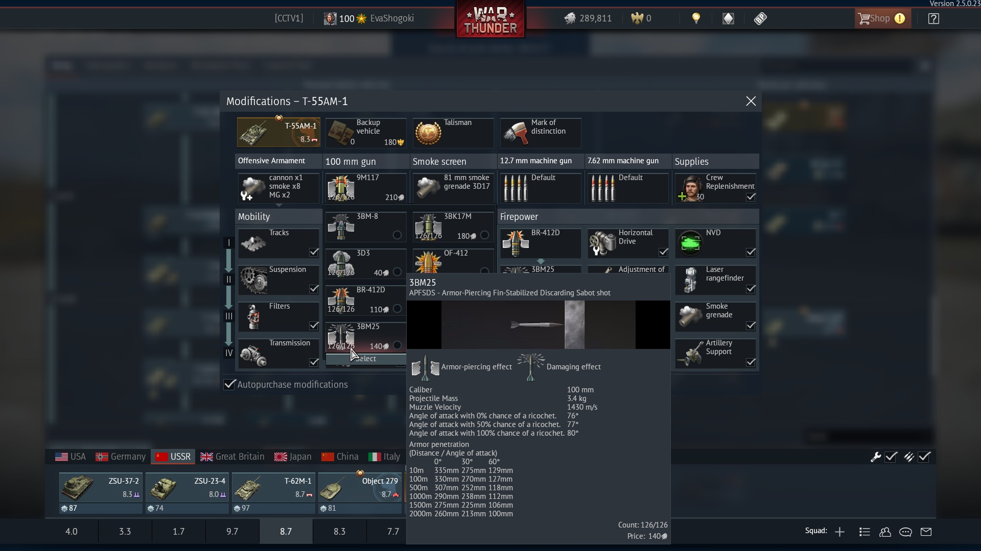Open the 12.7 mm Default belt
981x551 pixels.
click(541, 188)
